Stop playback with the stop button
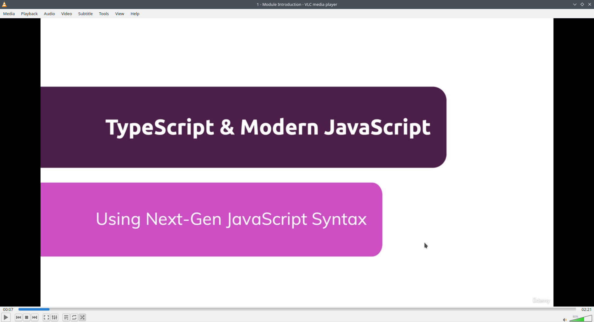The image size is (594, 322). point(27,317)
